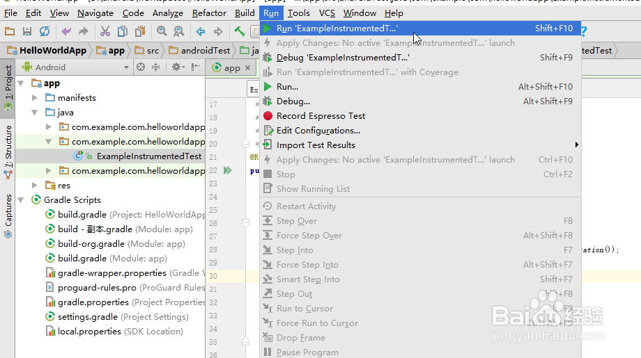Expand the third com.example.com.helloworldapp package
Image resolution: width=641 pixels, height=358 pixels.
pyautogui.click(x=49, y=171)
